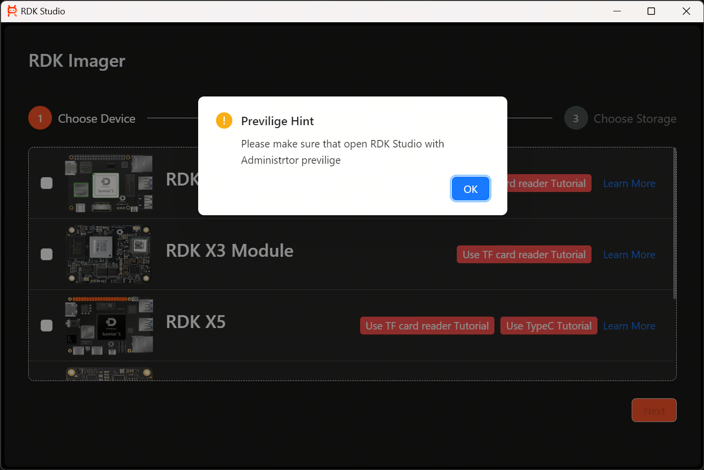
Task: Minimize the RDK Studio window
Action: tap(617, 11)
